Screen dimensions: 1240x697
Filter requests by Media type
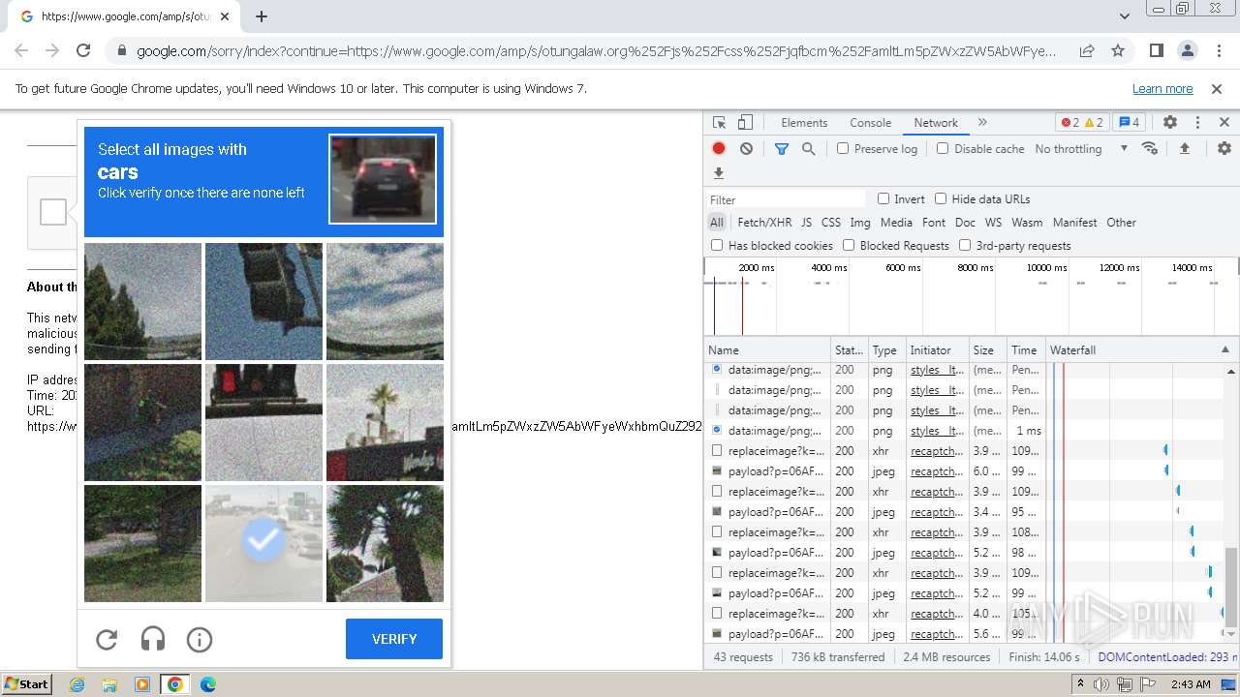(x=896, y=223)
